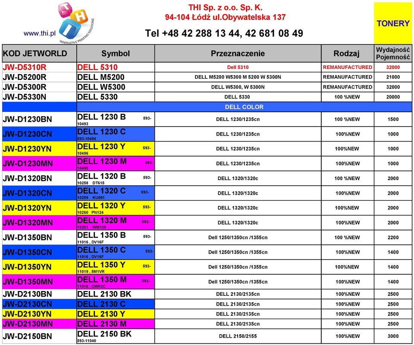Select the Wydajność Pojemność column header
The image size is (414, 345).
click(x=393, y=54)
